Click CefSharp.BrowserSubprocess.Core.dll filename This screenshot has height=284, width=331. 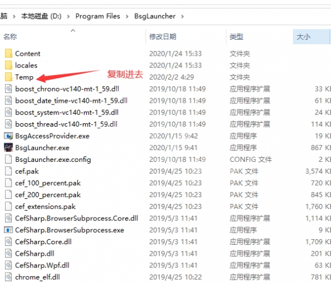pyautogui.click(x=77, y=218)
